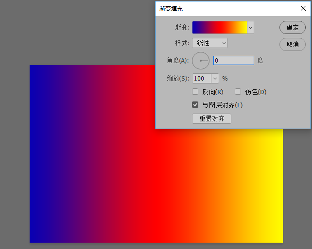Open the gradient preset picker arrow
Image resolution: width=312 pixels, height=249 pixels.
click(x=251, y=28)
